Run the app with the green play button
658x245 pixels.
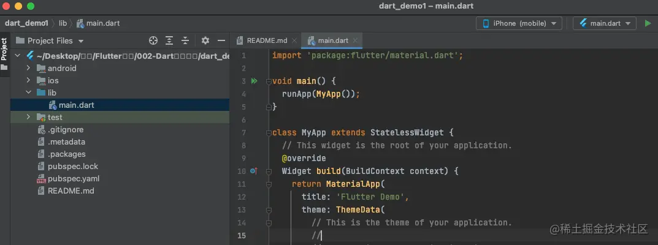648,23
